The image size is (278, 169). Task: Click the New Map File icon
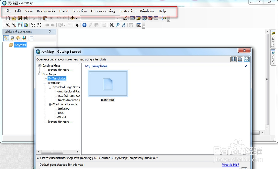pos(8,18)
